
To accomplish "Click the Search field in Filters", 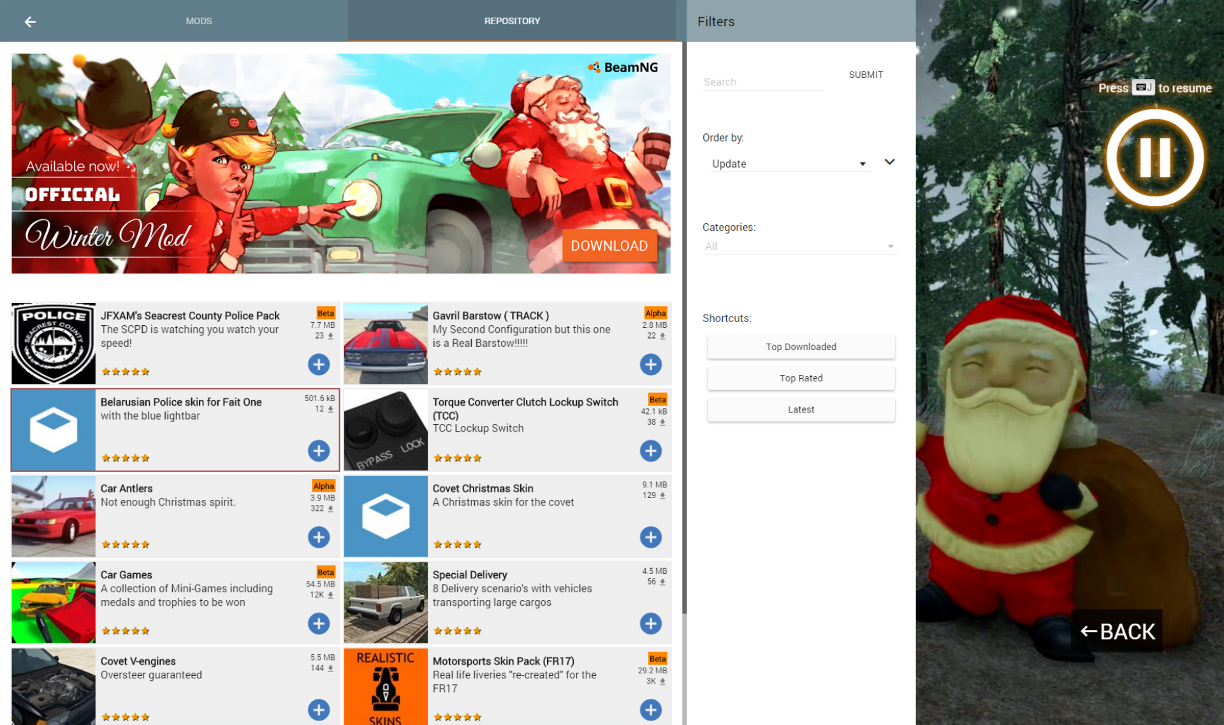I will pyautogui.click(x=763, y=82).
